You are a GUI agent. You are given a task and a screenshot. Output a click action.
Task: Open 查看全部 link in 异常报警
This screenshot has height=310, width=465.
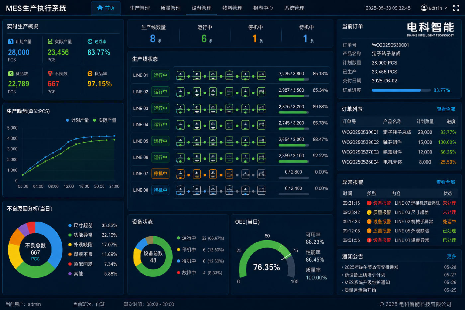click(446, 182)
